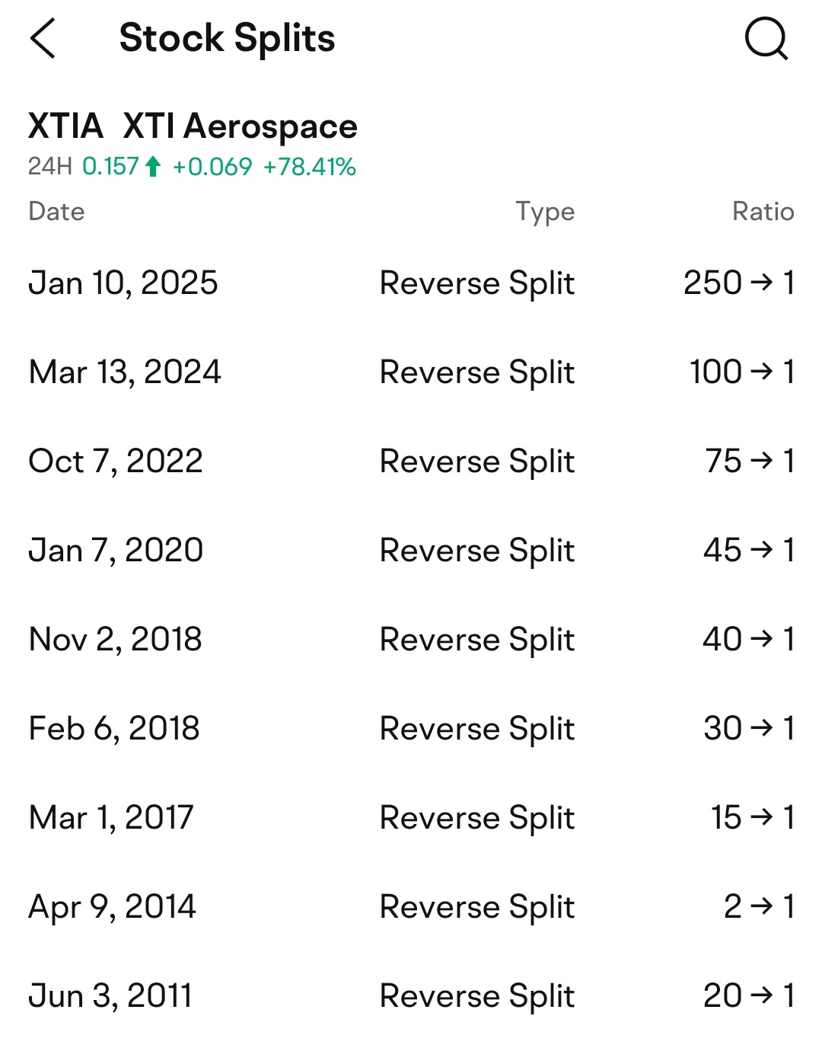The height and width of the screenshot is (1048, 822).
Task: Open search with magnifier icon
Action: click(766, 38)
